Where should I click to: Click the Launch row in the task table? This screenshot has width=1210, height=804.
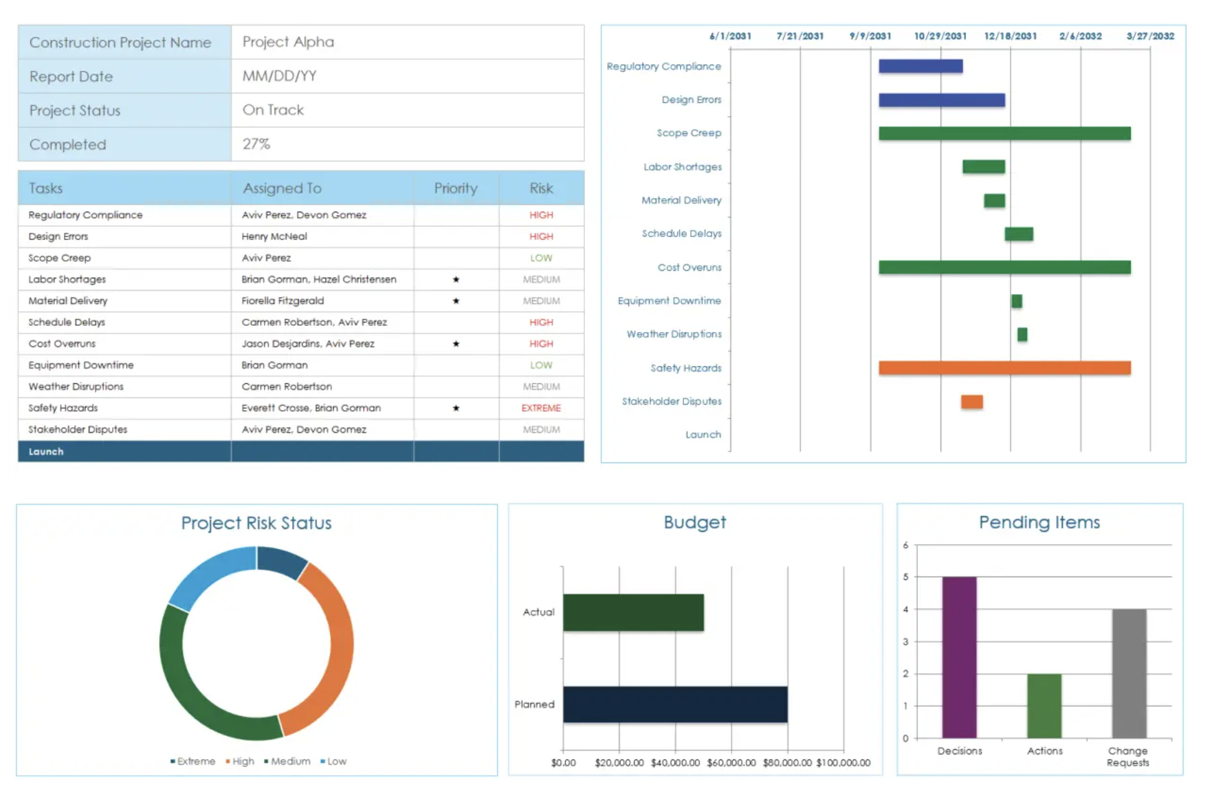click(x=46, y=451)
